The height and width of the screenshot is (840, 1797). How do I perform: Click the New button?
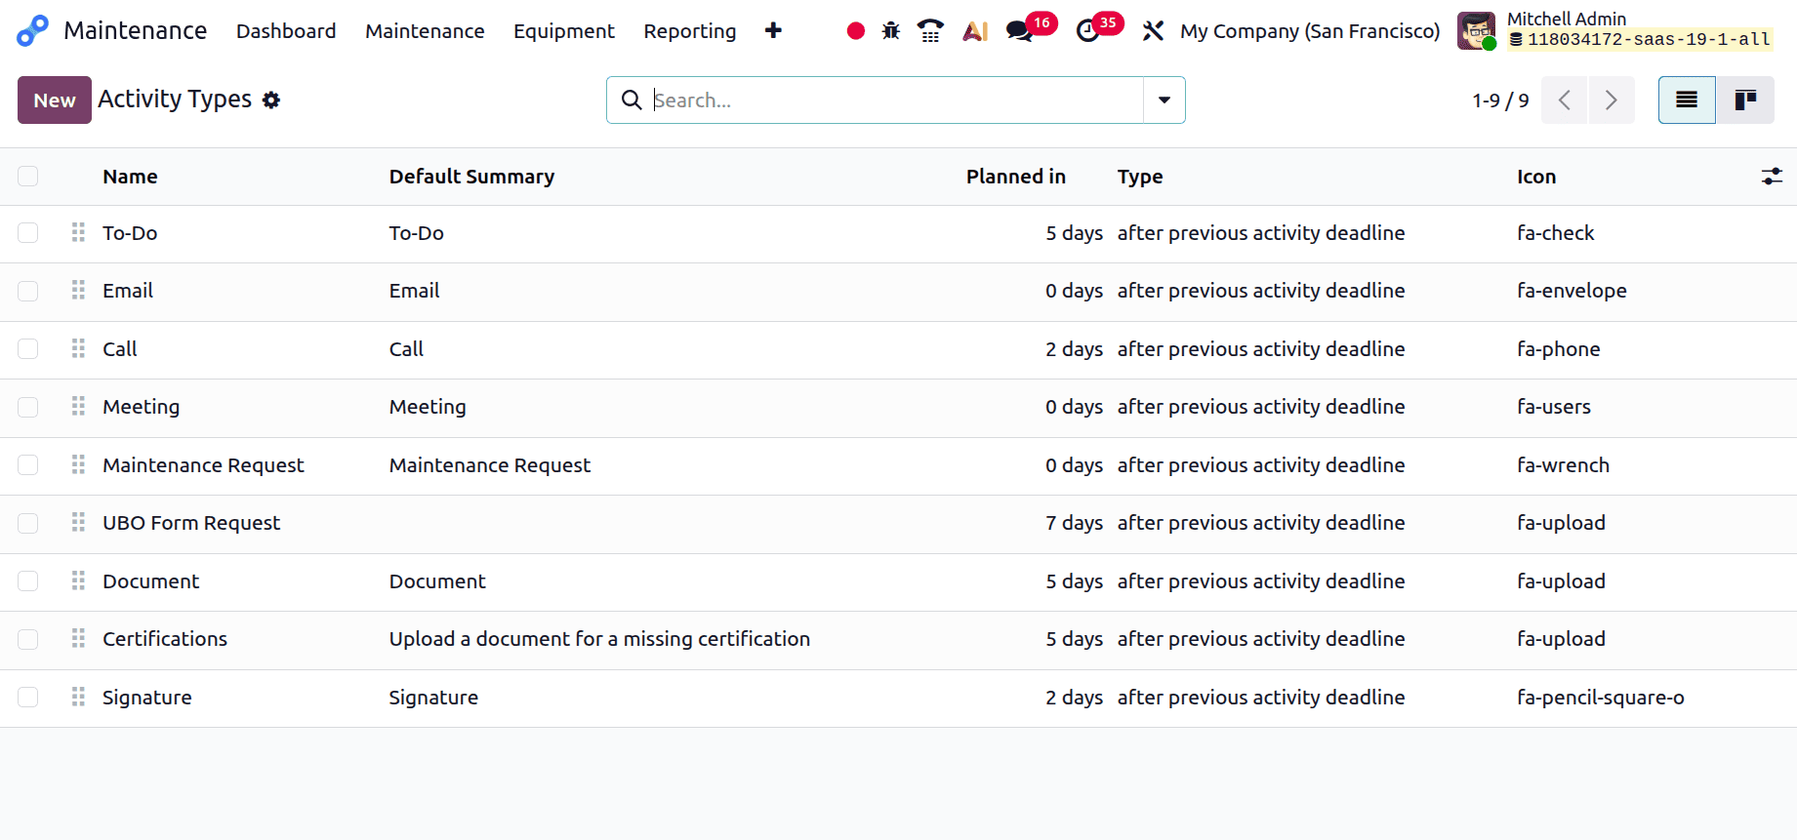pyautogui.click(x=55, y=100)
